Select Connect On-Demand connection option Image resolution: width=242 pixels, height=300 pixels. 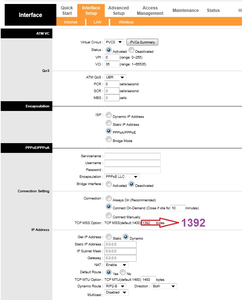pyautogui.click(x=109, y=206)
